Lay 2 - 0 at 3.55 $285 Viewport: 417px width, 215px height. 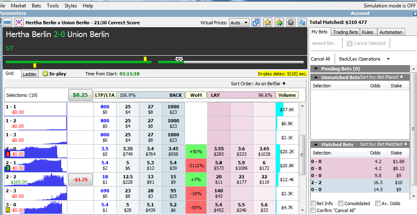(x=218, y=152)
